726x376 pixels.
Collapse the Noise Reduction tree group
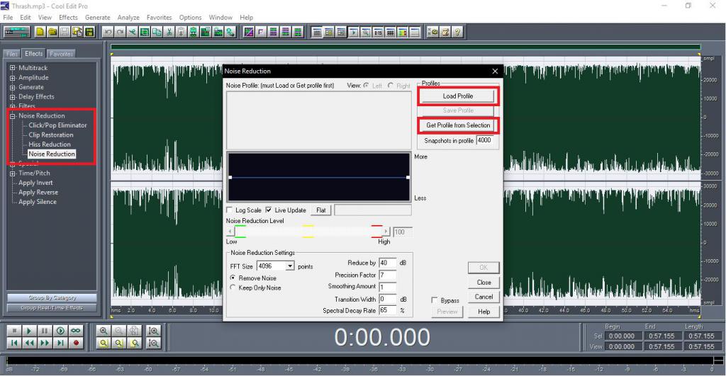click(x=13, y=116)
